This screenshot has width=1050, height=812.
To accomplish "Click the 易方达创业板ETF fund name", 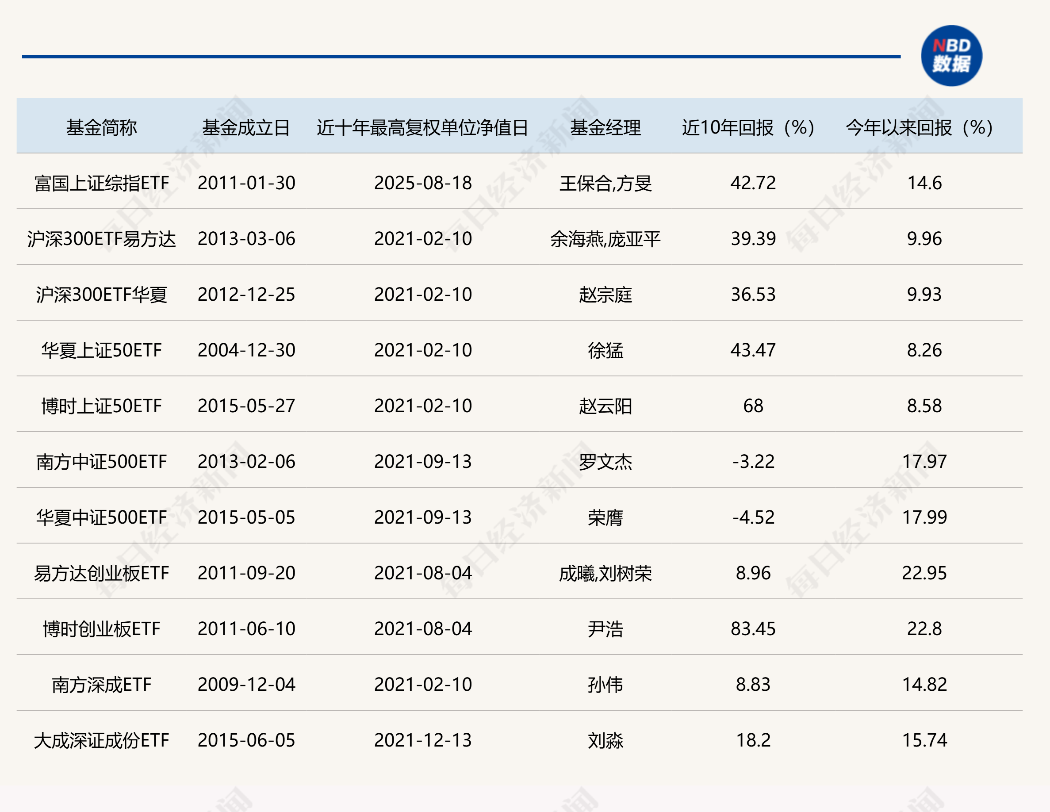I will point(101,573).
